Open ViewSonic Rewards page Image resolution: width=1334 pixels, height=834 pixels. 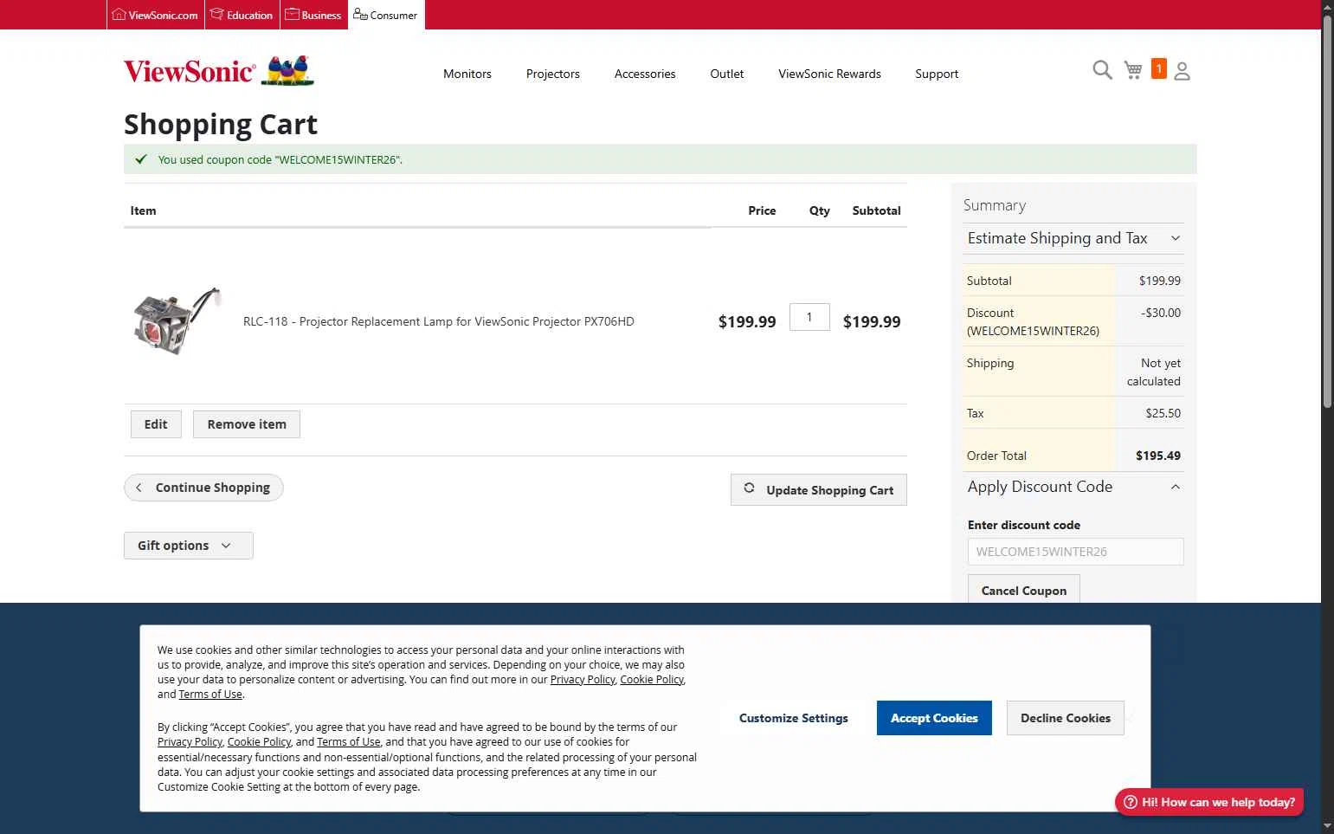tap(829, 74)
